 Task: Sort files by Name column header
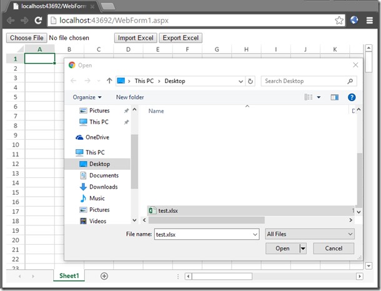click(156, 111)
